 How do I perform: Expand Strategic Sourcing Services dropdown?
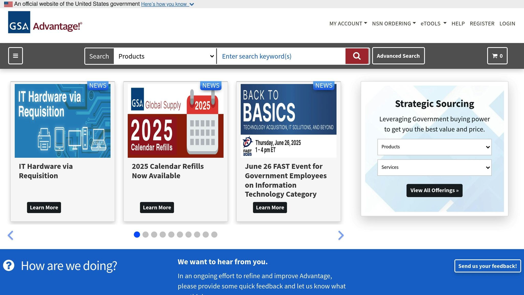[x=434, y=167]
